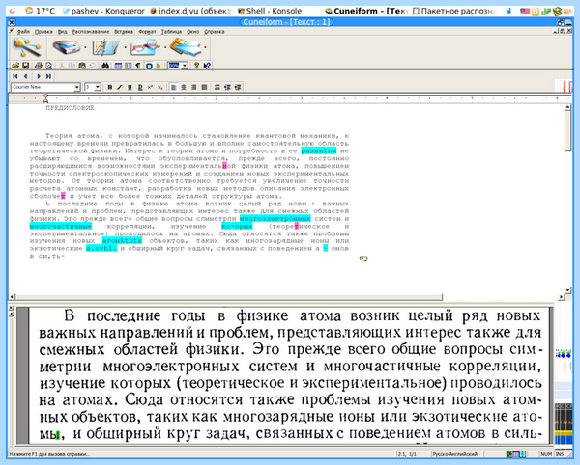Image resolution: width=580 pixels, height=465 pixels.
Task: Click the bulleted list icon
Action: tap(217, 87)
